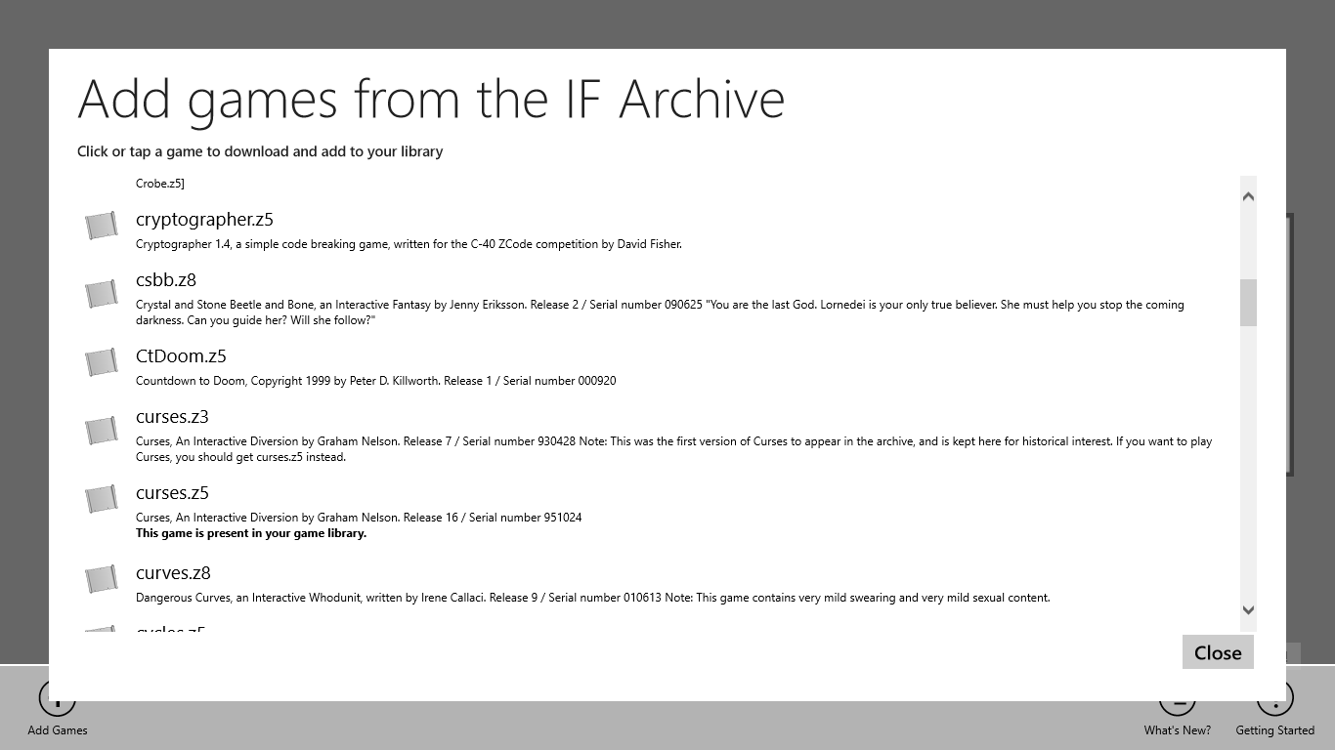1335x750 pixels.
Task: Click the curses.z3 game file icon
Action: 102,431
